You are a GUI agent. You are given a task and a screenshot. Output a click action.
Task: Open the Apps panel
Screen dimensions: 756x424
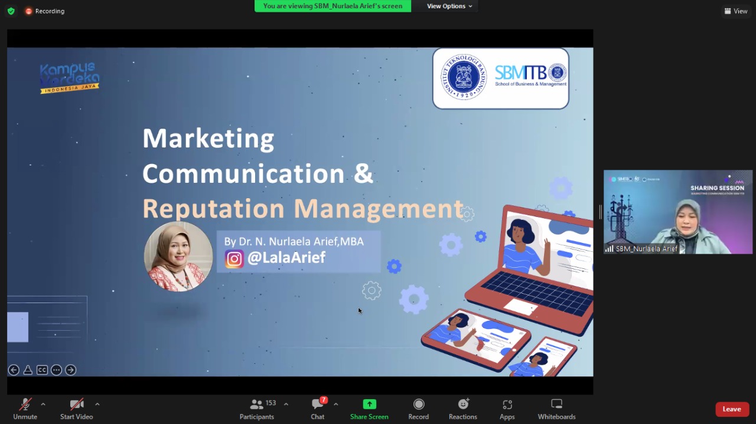pos(507,409)
